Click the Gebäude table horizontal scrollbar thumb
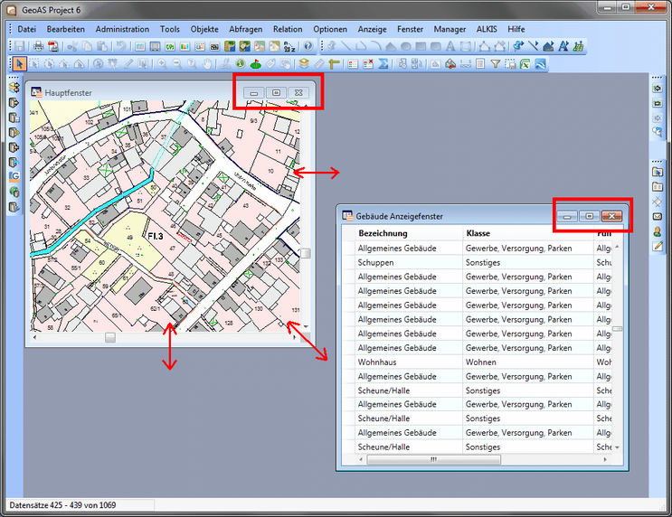Screen dimensions: 672x517 click(x=433, y=459)
